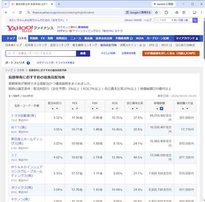
Task: Sort 配当利回り descending with down arrow
Action: 57,108
